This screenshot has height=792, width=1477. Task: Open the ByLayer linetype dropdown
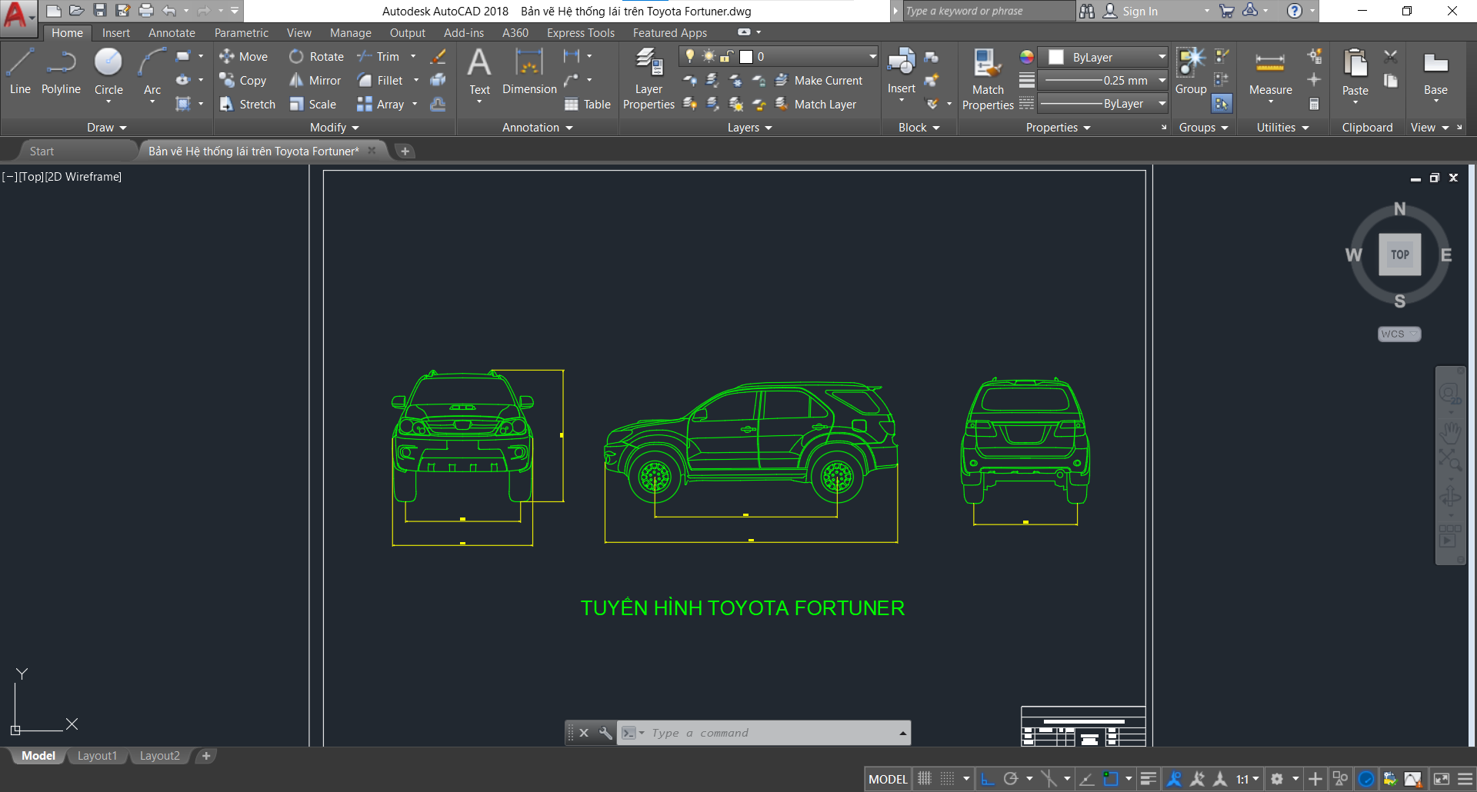click(x=1103, y=103)
